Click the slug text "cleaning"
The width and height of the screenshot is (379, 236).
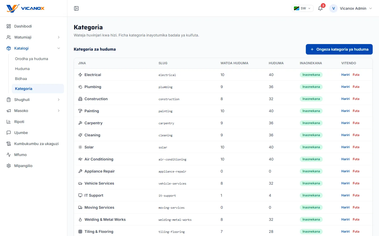[x=166, y=135]
